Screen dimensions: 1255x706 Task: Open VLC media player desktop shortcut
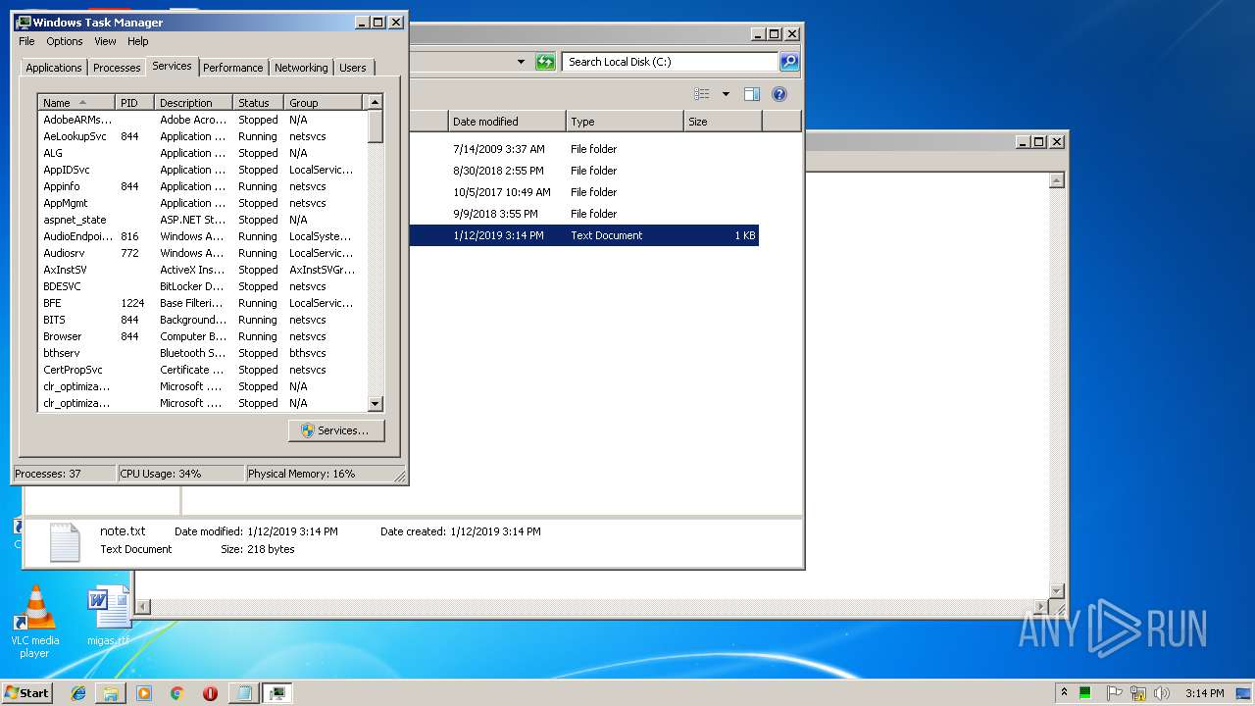tap(34, 621)
